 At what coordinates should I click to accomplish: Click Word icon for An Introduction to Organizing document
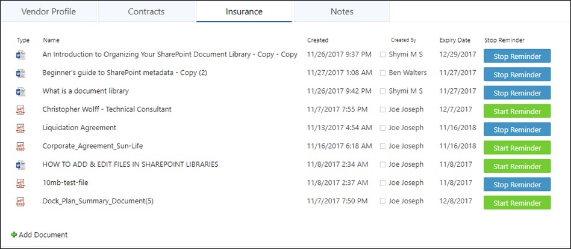click(x=20, y=55)
